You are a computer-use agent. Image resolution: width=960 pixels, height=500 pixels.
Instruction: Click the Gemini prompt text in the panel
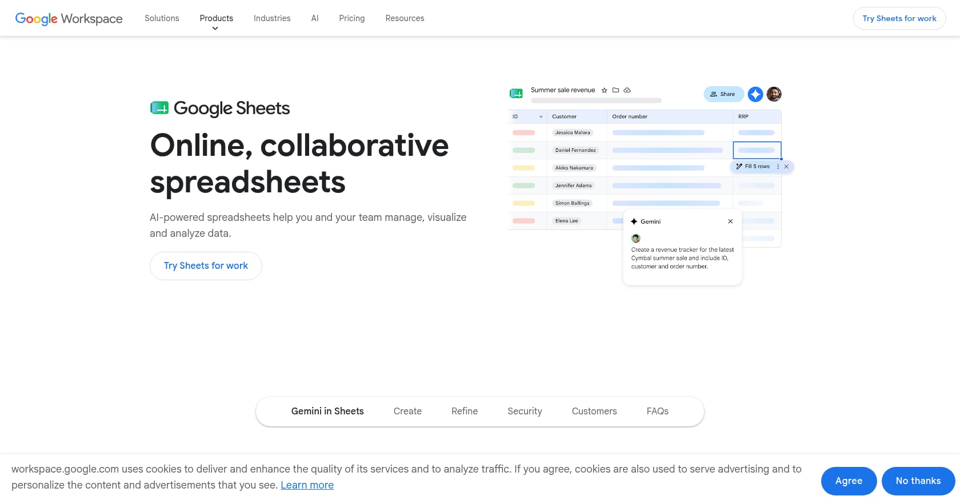click(x=682, y=258)
